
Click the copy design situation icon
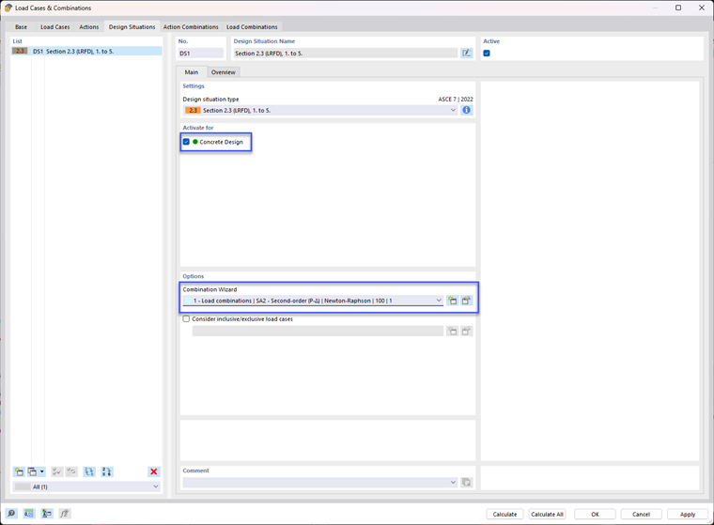[32, 471]
